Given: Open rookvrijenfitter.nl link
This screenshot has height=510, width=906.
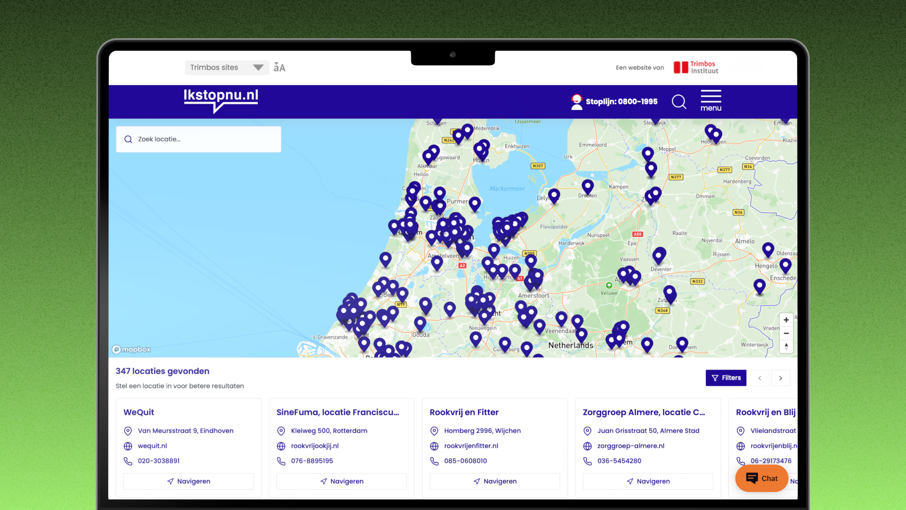Looking at the screenshot, I should pyautogui.click(x=471, y=446).
